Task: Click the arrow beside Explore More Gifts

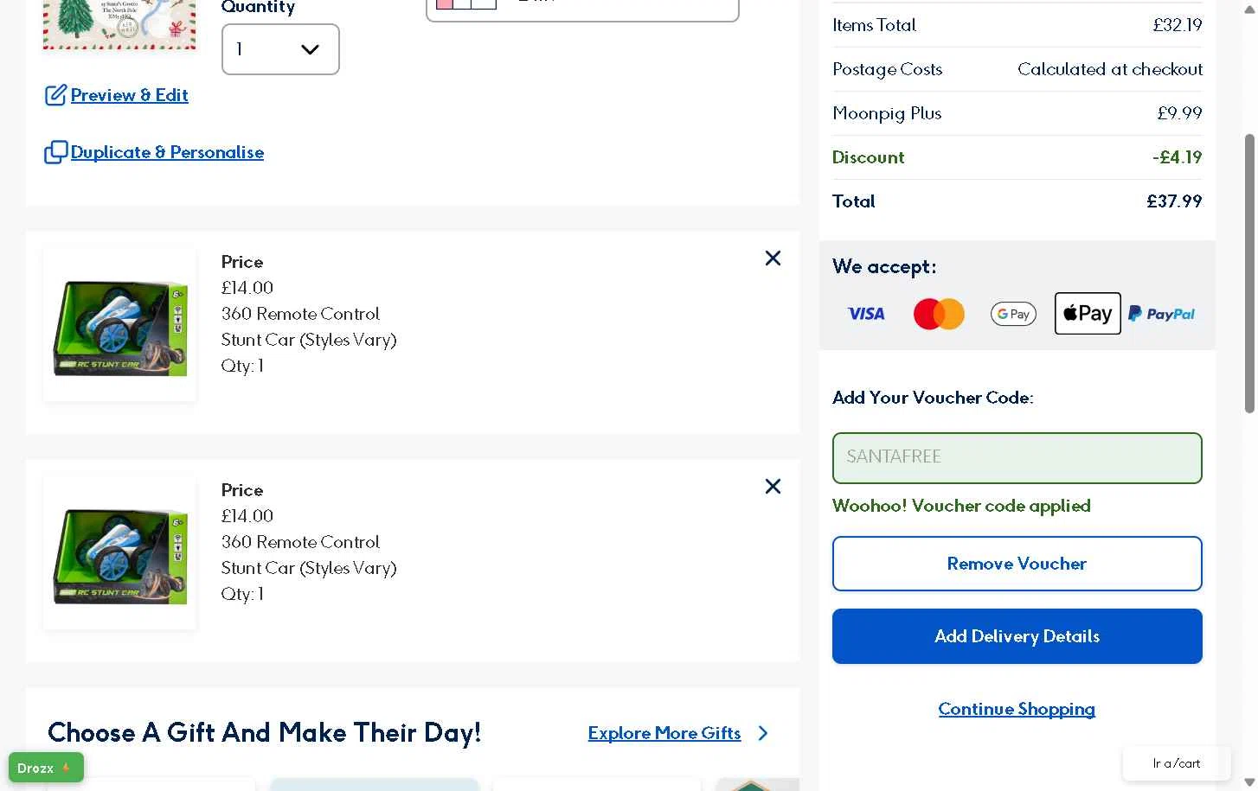Action: [x=763, y=733]
